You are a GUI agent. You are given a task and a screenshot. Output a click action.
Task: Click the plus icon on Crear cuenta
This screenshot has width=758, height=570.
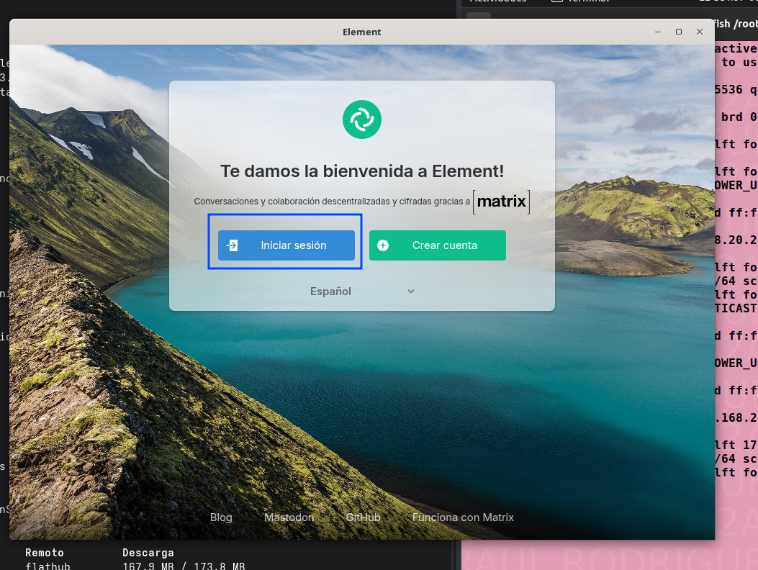[x=383, y=245]
